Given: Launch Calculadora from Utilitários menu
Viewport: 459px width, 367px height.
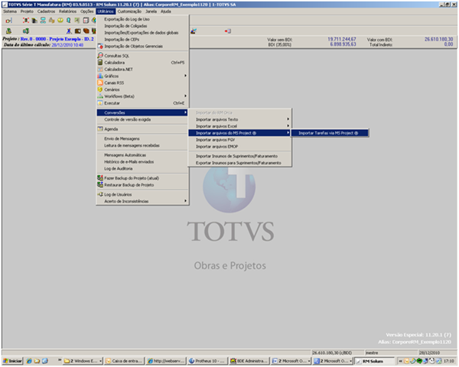Looking at the screenshot, I should point(142,63).
